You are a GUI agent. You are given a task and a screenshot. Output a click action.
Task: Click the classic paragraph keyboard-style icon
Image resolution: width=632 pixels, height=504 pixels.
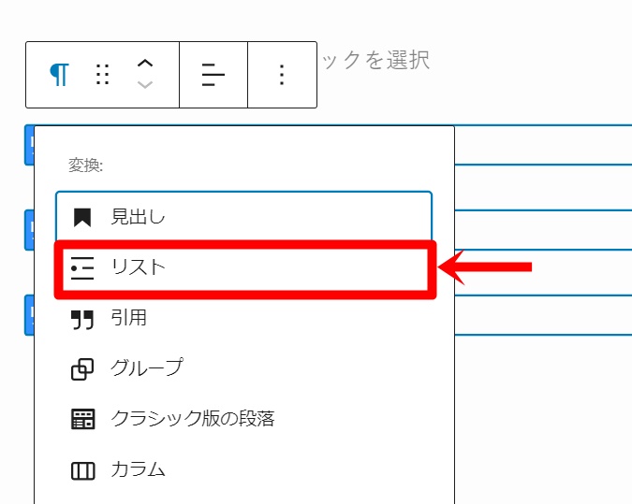(x=82, y=419)
